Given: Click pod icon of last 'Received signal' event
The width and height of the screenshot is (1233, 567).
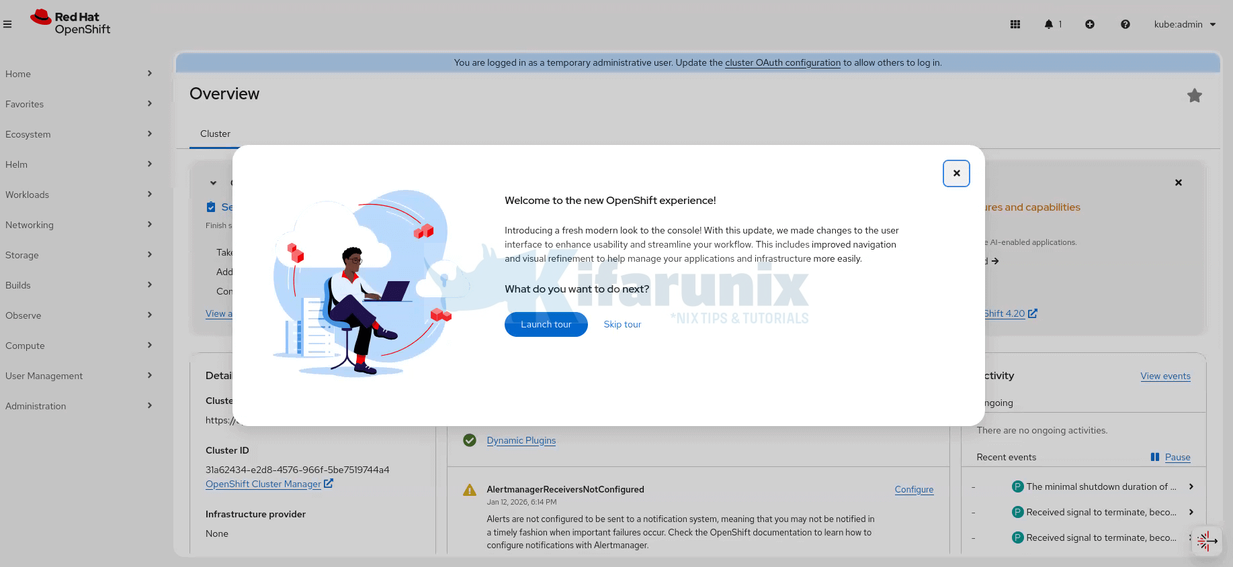Looking at the screenshot, I should click(1017, 537).
